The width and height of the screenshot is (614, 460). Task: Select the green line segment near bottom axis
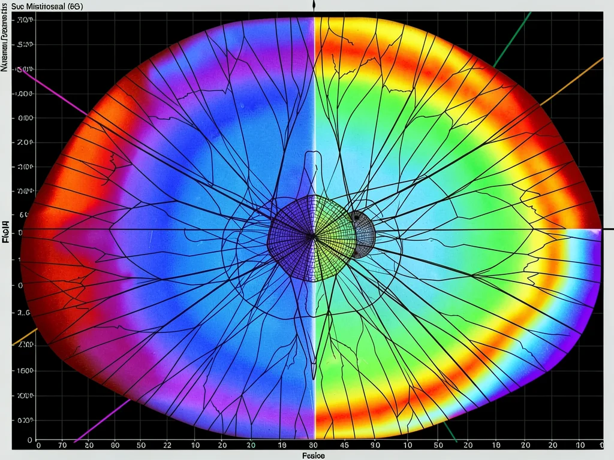pos(451,432)
